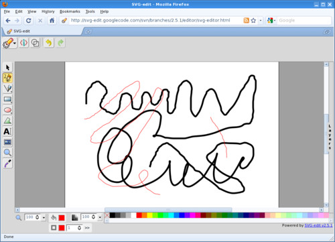Click the canvas vertical scrollbar down arrow

326,205
